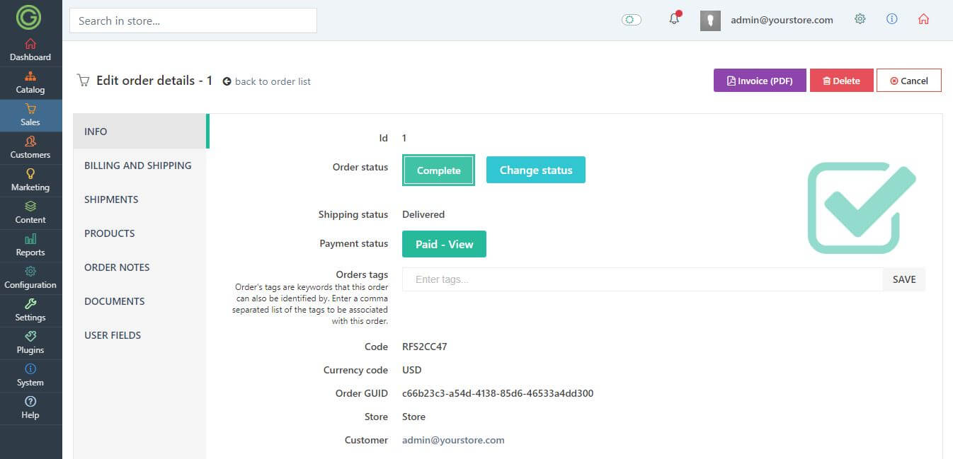Open the Help sidebar menu
The height and width of the screenshot is (459, 953).
coord(30,408)
